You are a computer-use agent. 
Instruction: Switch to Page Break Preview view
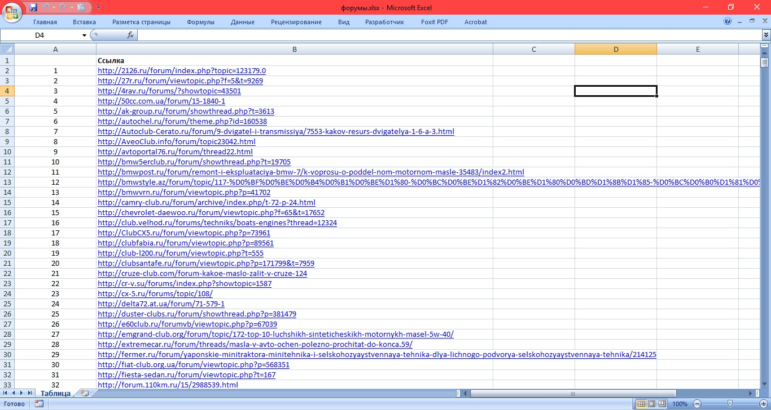point(662,404)
